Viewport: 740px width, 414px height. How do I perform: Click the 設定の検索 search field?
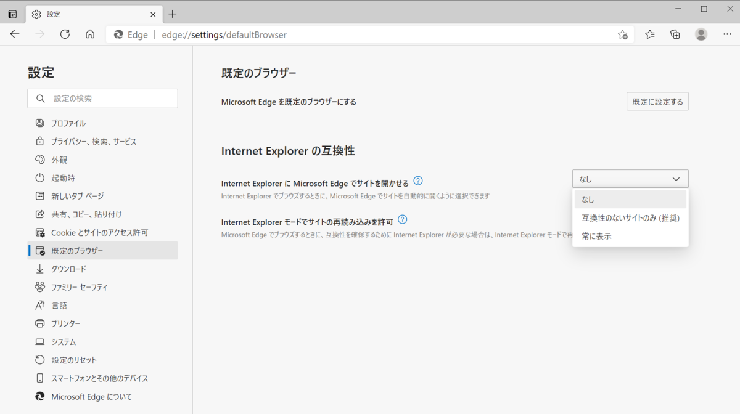click(102, 99)
